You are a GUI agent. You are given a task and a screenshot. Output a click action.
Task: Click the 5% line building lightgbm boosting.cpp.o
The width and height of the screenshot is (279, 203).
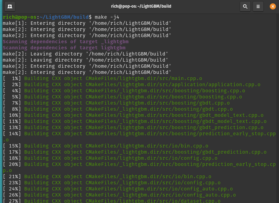[x=122, y=97]
